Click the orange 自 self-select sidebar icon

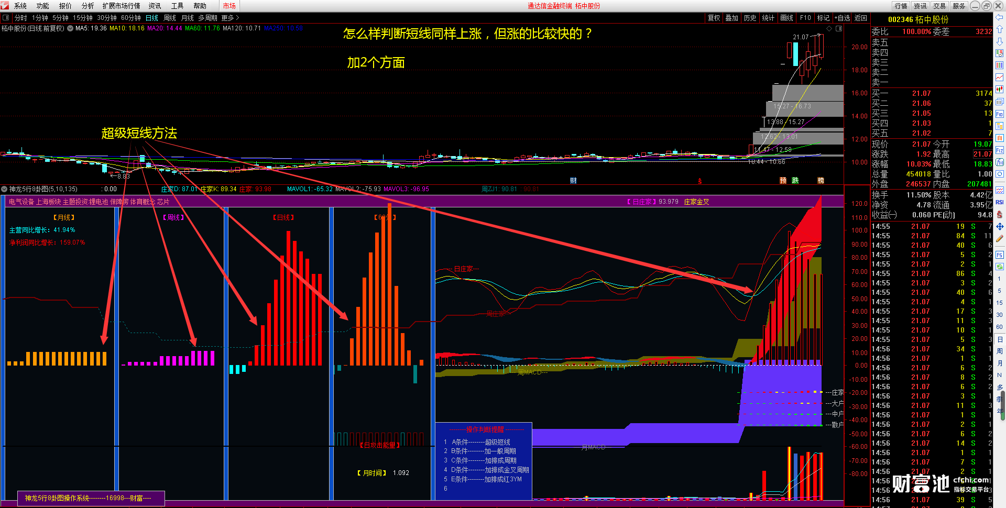(x=1000, y=138)
